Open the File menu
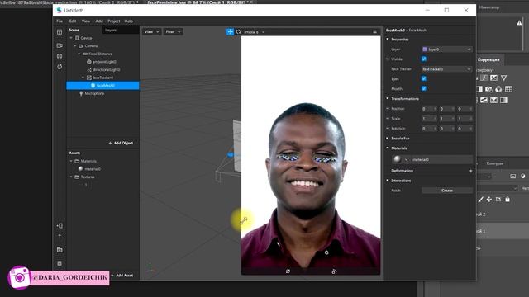This screenshot has width=529, height=297. pyautogui.click(x=60, y=21)
